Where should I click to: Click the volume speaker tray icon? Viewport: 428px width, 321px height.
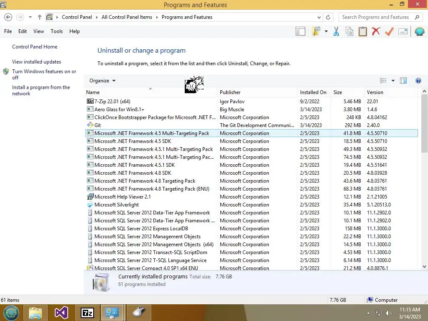388,313
